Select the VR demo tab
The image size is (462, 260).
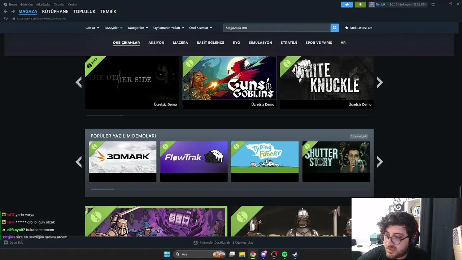tap(343, 43)
